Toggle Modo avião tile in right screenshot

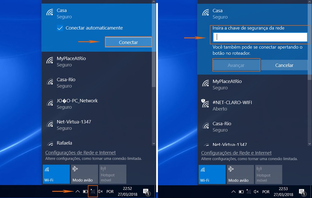240,174
